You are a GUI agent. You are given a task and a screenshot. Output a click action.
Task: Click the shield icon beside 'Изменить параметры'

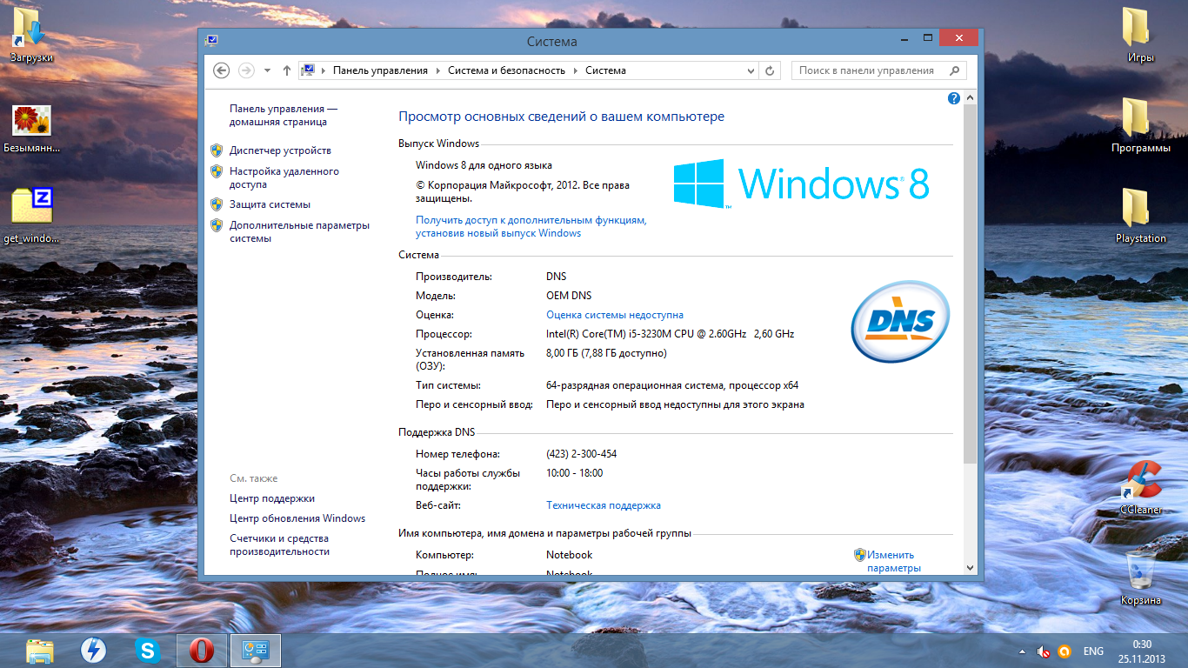pos(860,555)
